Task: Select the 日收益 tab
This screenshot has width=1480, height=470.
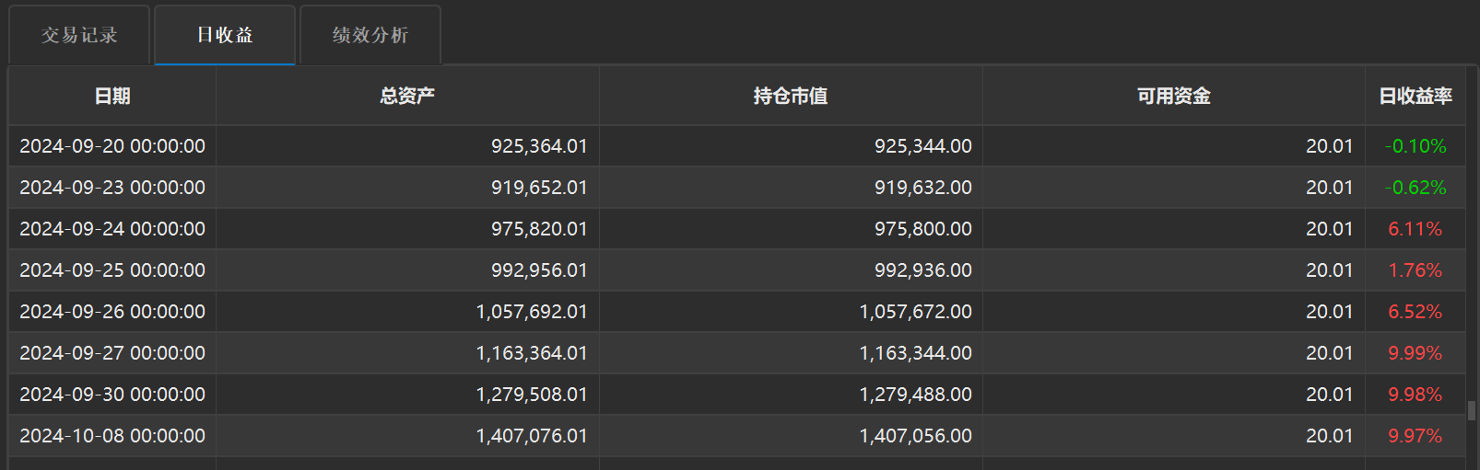Action: [x=225, y=35]
